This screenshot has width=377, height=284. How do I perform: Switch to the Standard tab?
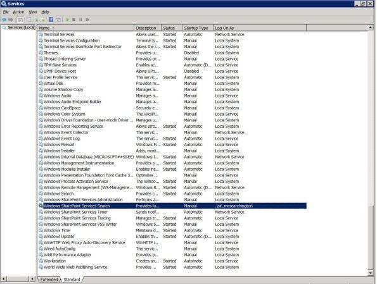click(72, 280)
